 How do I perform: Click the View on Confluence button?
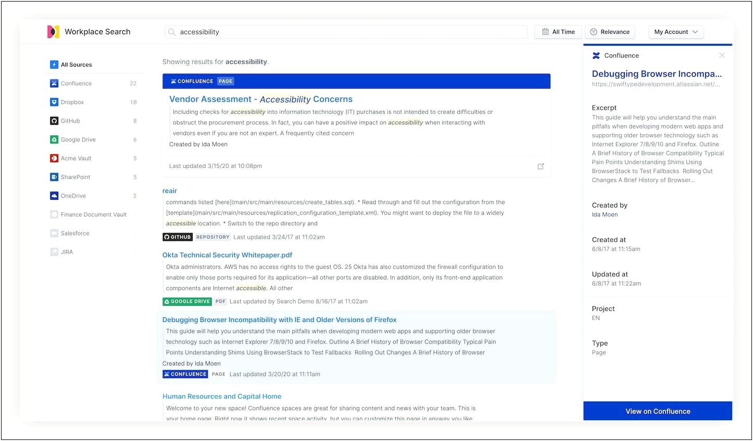coord(658,411)
